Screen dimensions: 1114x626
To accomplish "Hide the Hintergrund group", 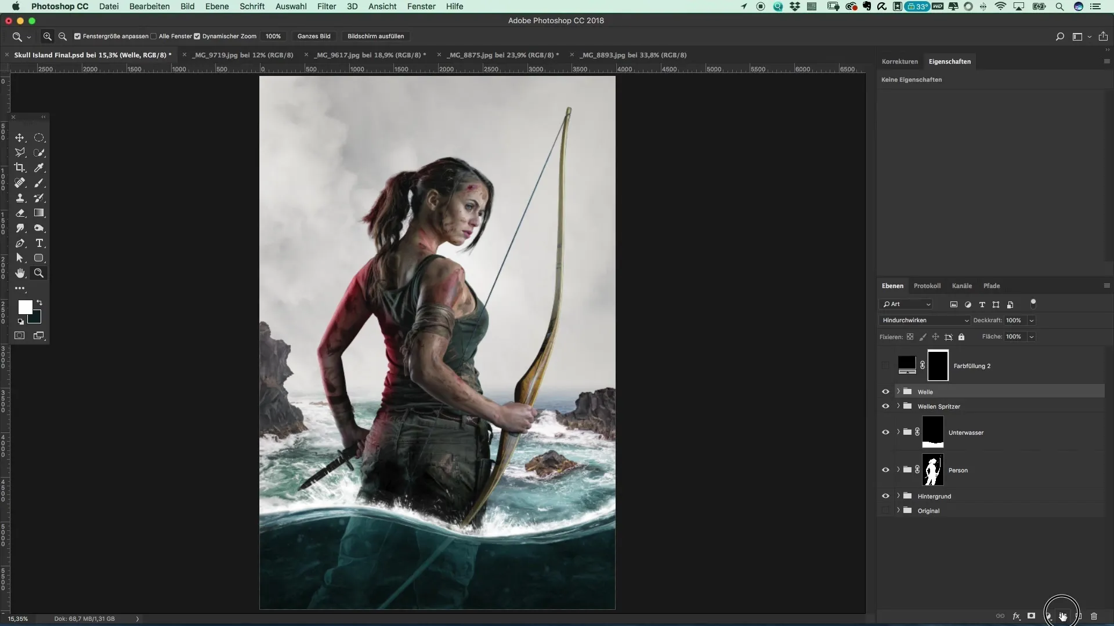I will [x=885, y=496].
